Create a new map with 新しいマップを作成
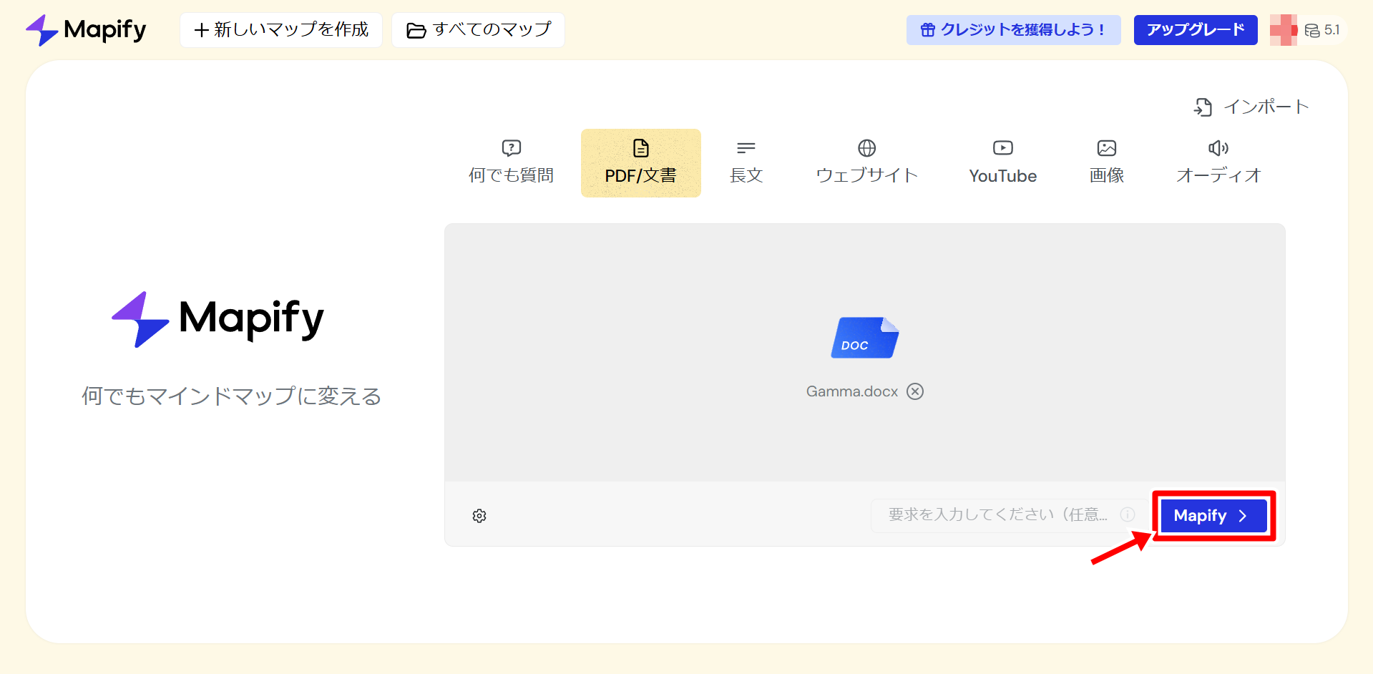Viewport: 1373px width, 674px height. (x=281, y=30)
